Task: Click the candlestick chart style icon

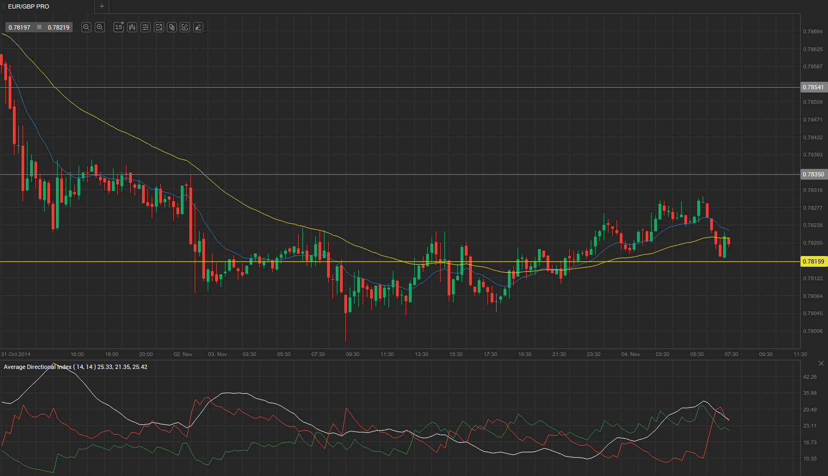Action: [132, 27]
